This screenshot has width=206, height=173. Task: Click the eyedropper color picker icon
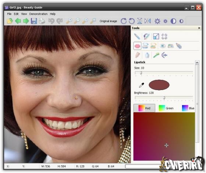coord(142,85)
